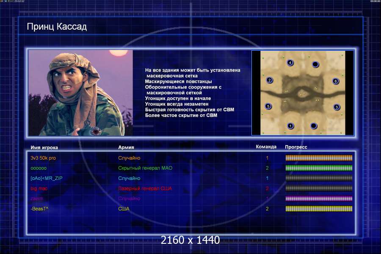Click the yellow progress bar for -BeasT^

(x=319, y=209)
